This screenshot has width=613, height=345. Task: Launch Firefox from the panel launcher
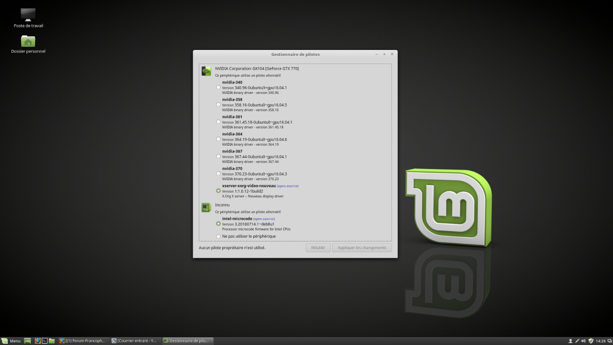pyautogui.click(x=38, y=341)
